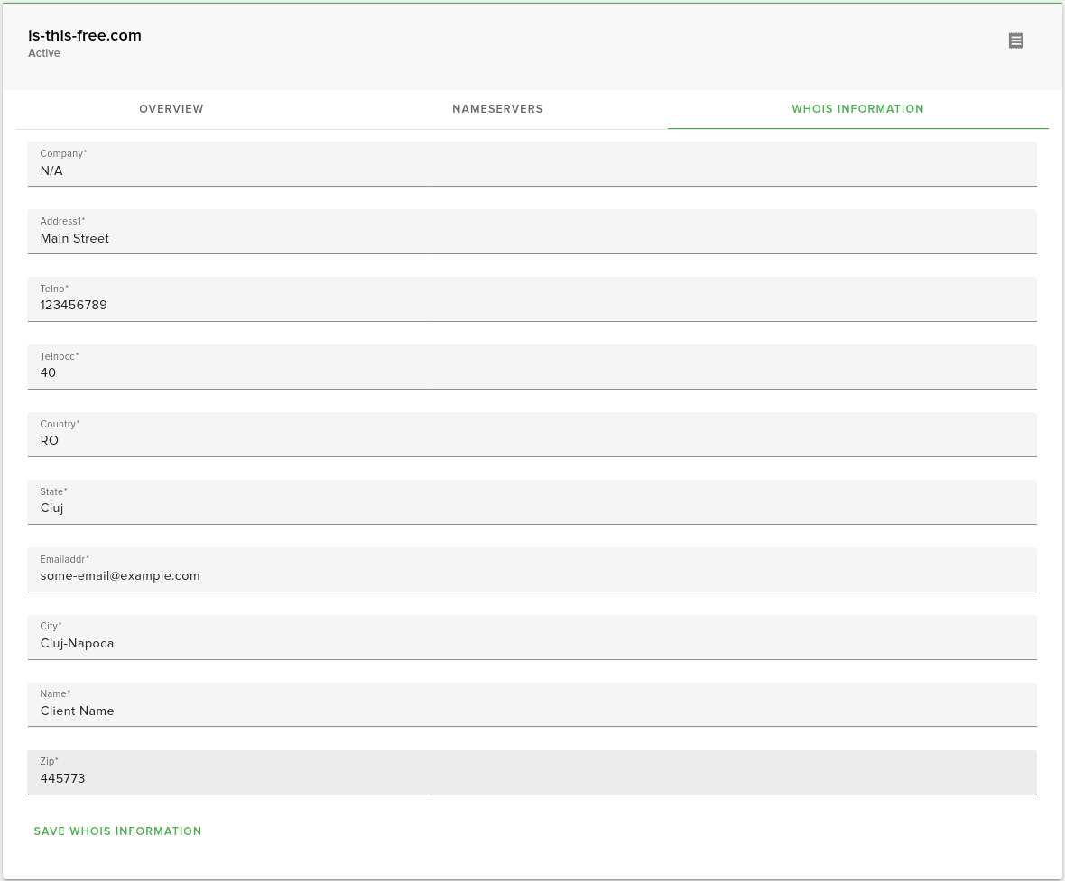This screenshot has height=881, width=1065.
Task: Click the receipt list icon
Action: (x=1016, y=41)
